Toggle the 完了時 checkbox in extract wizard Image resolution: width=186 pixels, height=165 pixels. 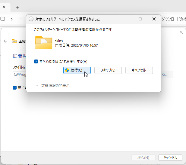[x=14, y=88]
